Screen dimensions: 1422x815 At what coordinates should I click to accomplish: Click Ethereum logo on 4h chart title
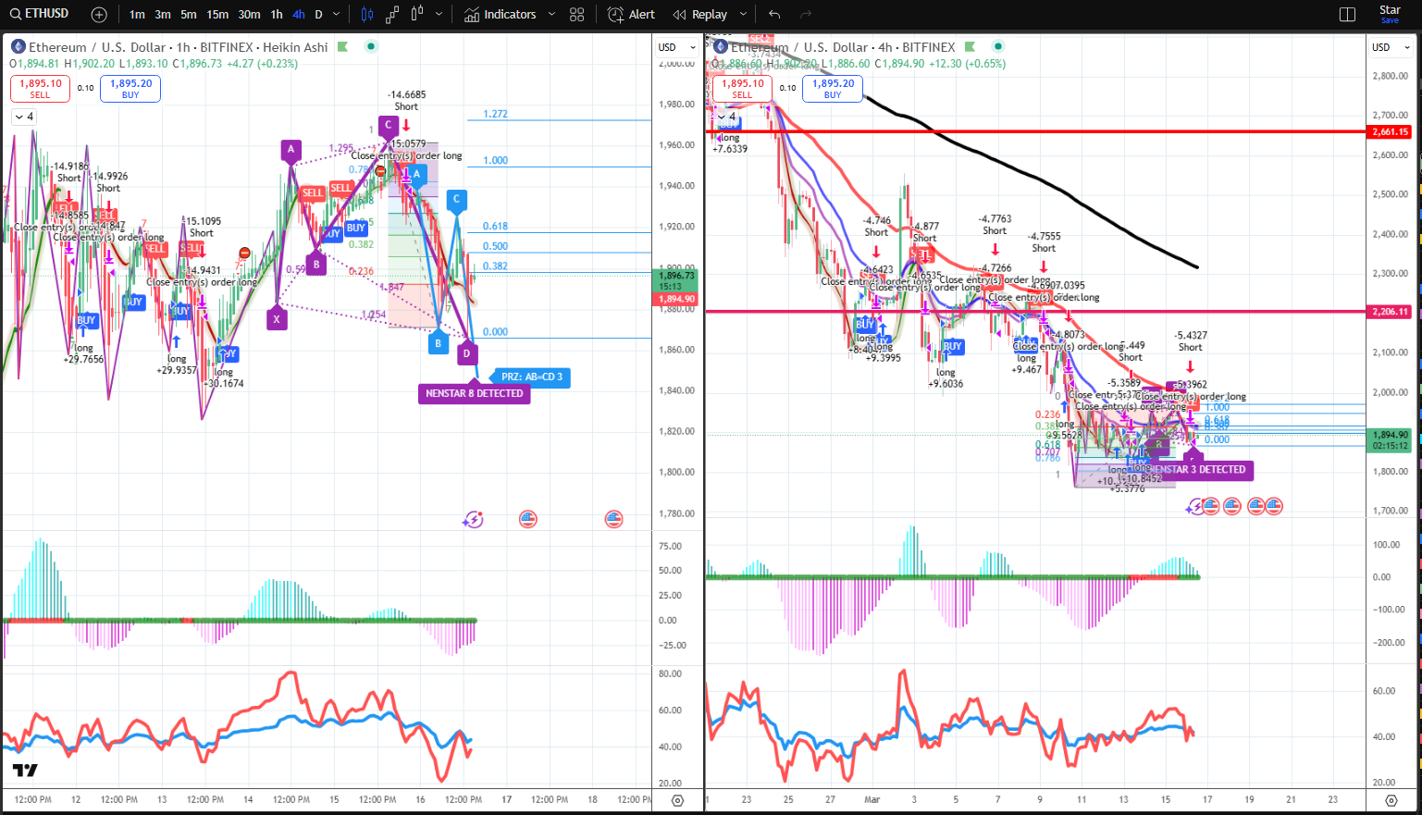[720, 46]
